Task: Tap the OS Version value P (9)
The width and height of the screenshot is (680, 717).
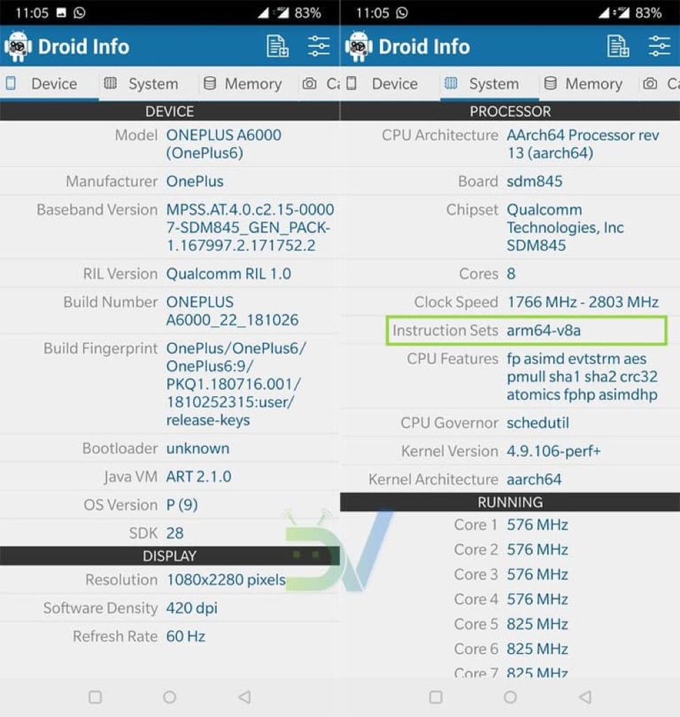Action: (182, 506)
